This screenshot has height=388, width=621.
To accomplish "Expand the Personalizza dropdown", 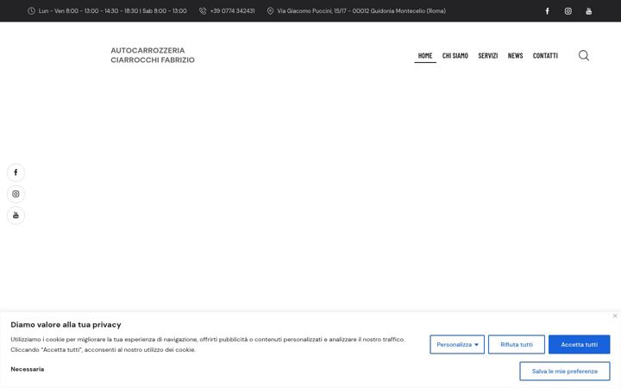I will [x=457, y=344].
